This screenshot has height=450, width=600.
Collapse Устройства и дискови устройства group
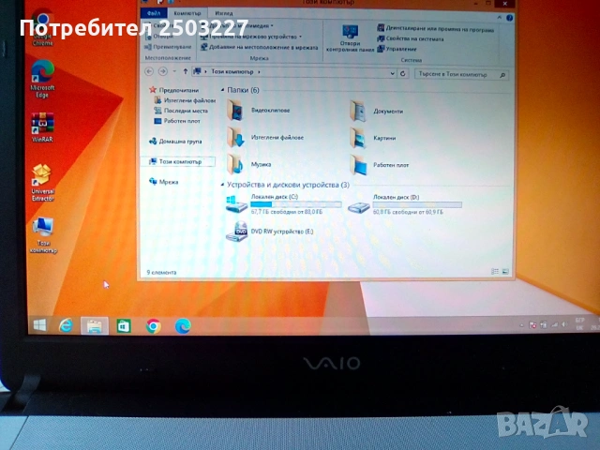(223, 185)
